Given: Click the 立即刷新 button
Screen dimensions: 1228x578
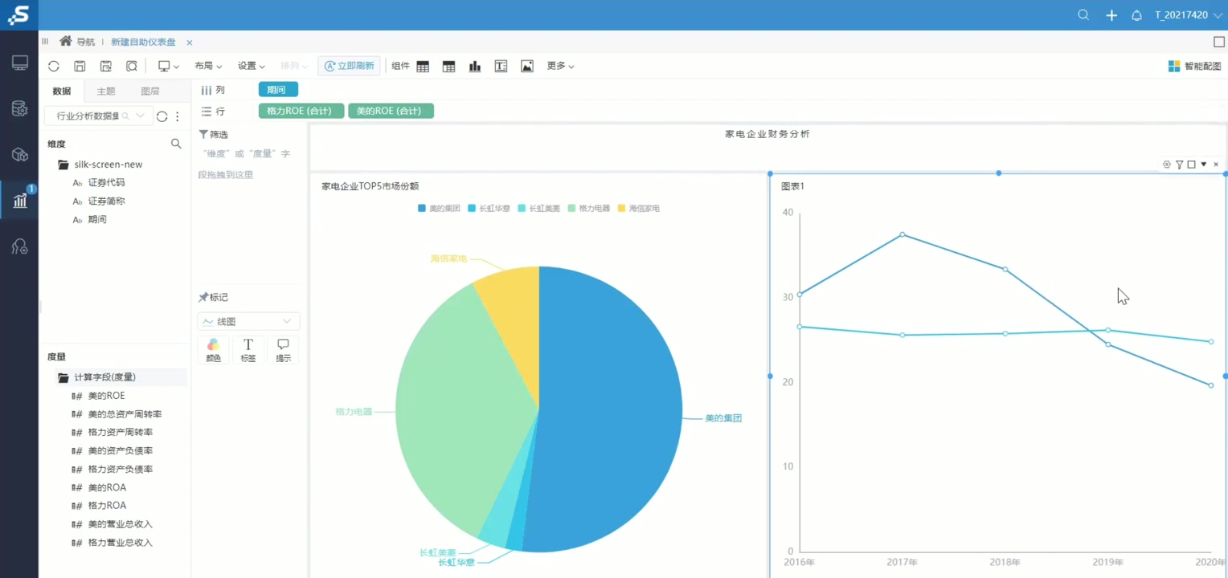Looking at the screenshot, I should (x=349, y=66).
